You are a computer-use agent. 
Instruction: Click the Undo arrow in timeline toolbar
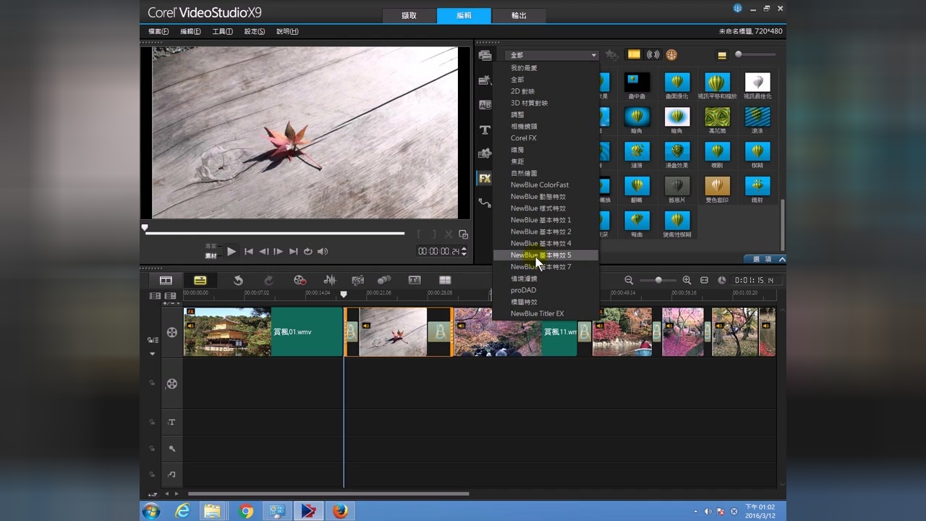[238, 280]
